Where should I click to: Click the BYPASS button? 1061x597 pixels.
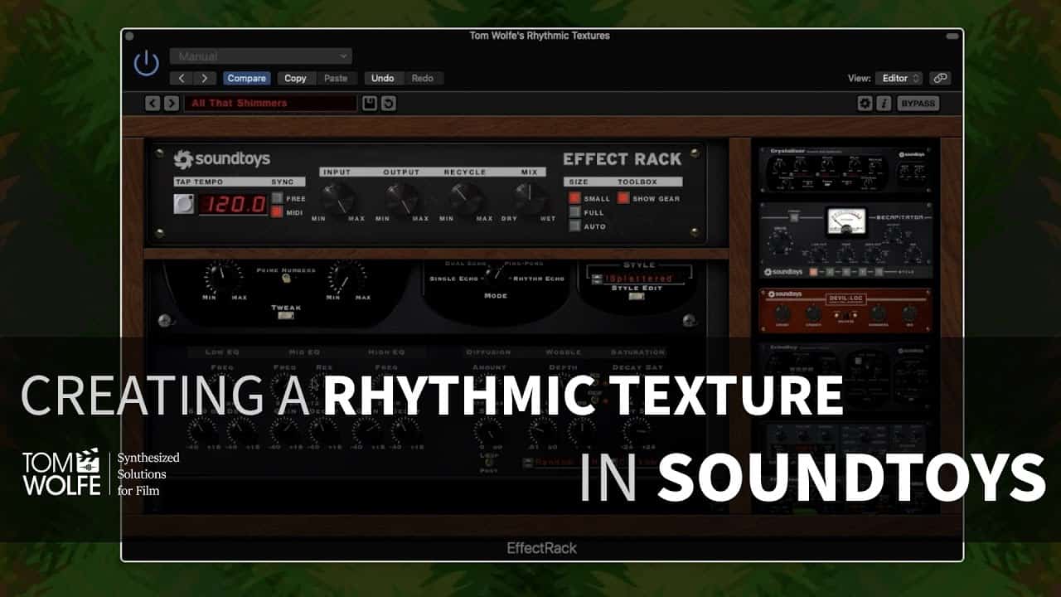pyautogui.click(x=918, y=104)
